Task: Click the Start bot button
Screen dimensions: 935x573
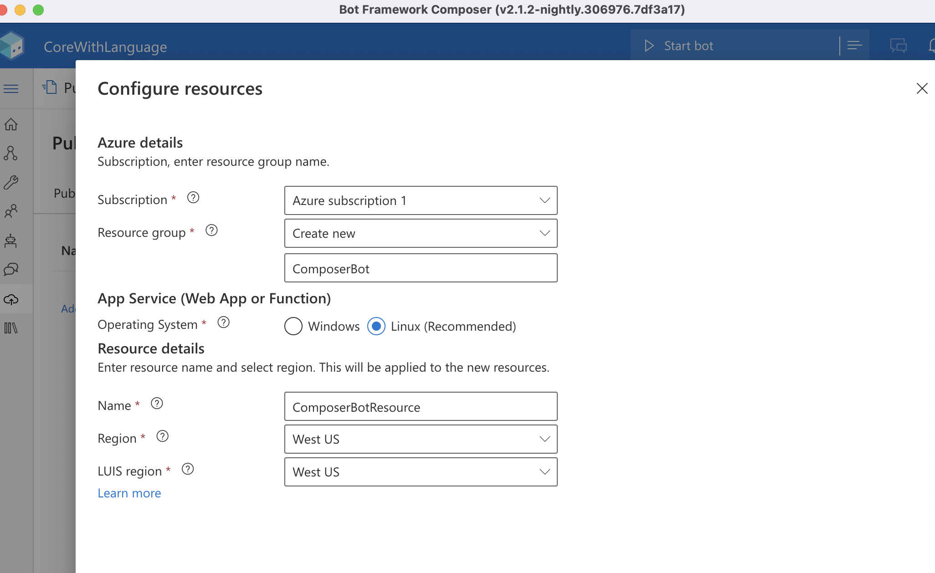Action: [x=679, y=46]
